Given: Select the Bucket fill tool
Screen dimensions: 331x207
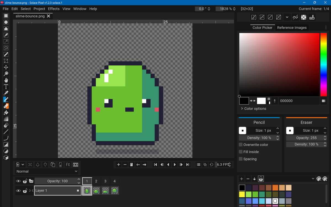Looking at the screenshot, I should point(6,112).
